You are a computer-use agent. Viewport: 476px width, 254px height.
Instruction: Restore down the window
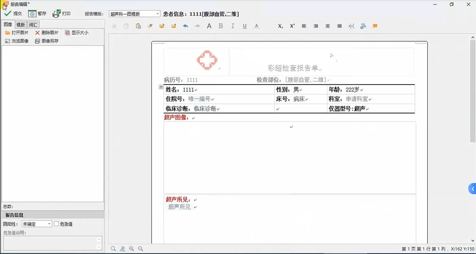(452, 4)
